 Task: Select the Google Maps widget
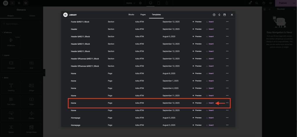click(31, 129)
